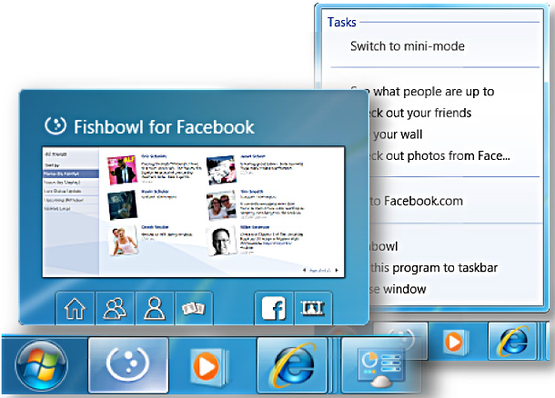Launch Windows Media Player from front taskbar
This screenshot has height=398, width=555.
(208, 366)
